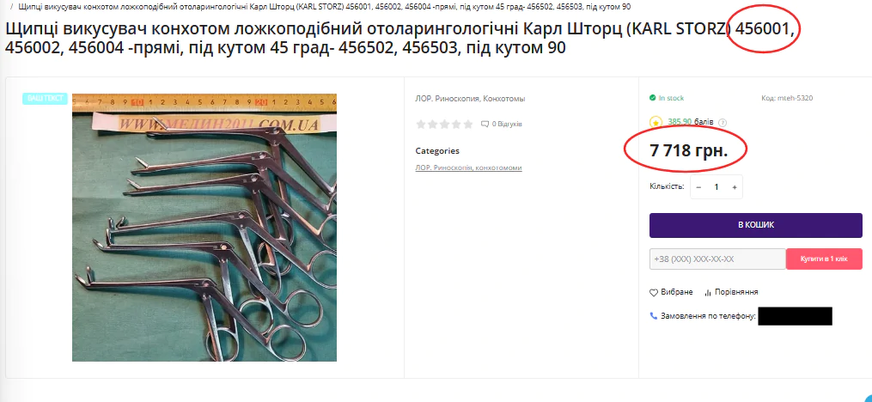This screenshot has height=402, width=872.
Task: Click the question mark icon next to балів
Action: coord(723,122)
